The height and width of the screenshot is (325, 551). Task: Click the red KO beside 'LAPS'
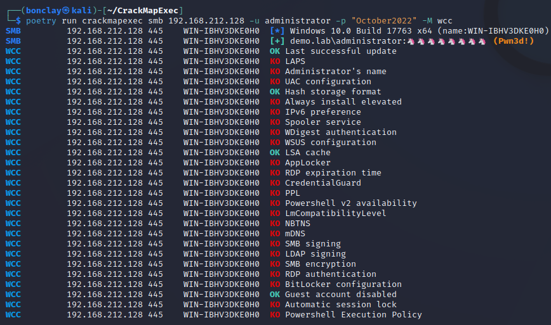[275, 61]
